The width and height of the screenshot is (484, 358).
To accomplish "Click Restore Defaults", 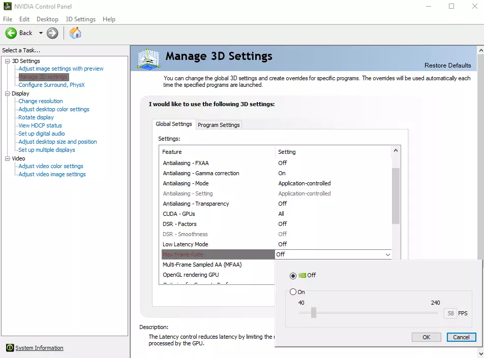I will click(447, 66).
